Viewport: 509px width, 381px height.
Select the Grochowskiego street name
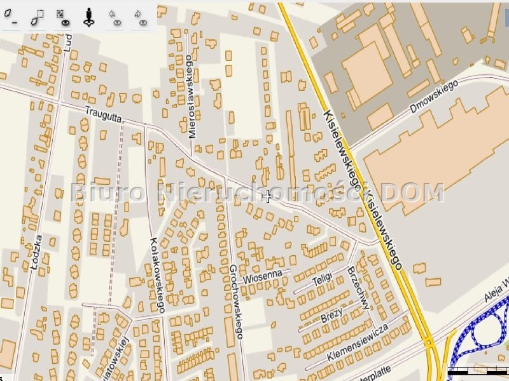click(x=236, y=302)
